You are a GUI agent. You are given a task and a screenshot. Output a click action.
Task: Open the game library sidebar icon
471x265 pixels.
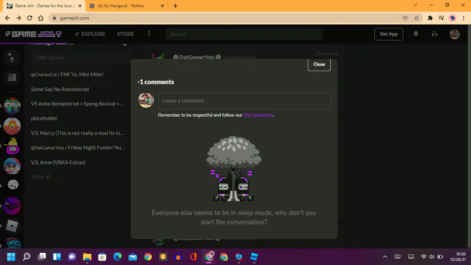pyautogui.click(x=12, y=78)
